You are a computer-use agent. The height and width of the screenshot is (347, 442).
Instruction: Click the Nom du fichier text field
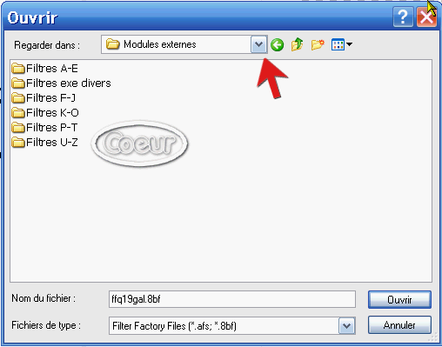click(x=232, y=299)
